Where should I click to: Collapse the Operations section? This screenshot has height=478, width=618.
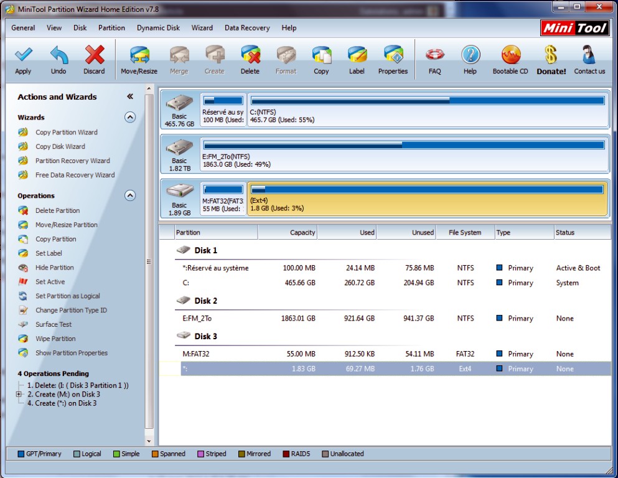tap(130, 195)
